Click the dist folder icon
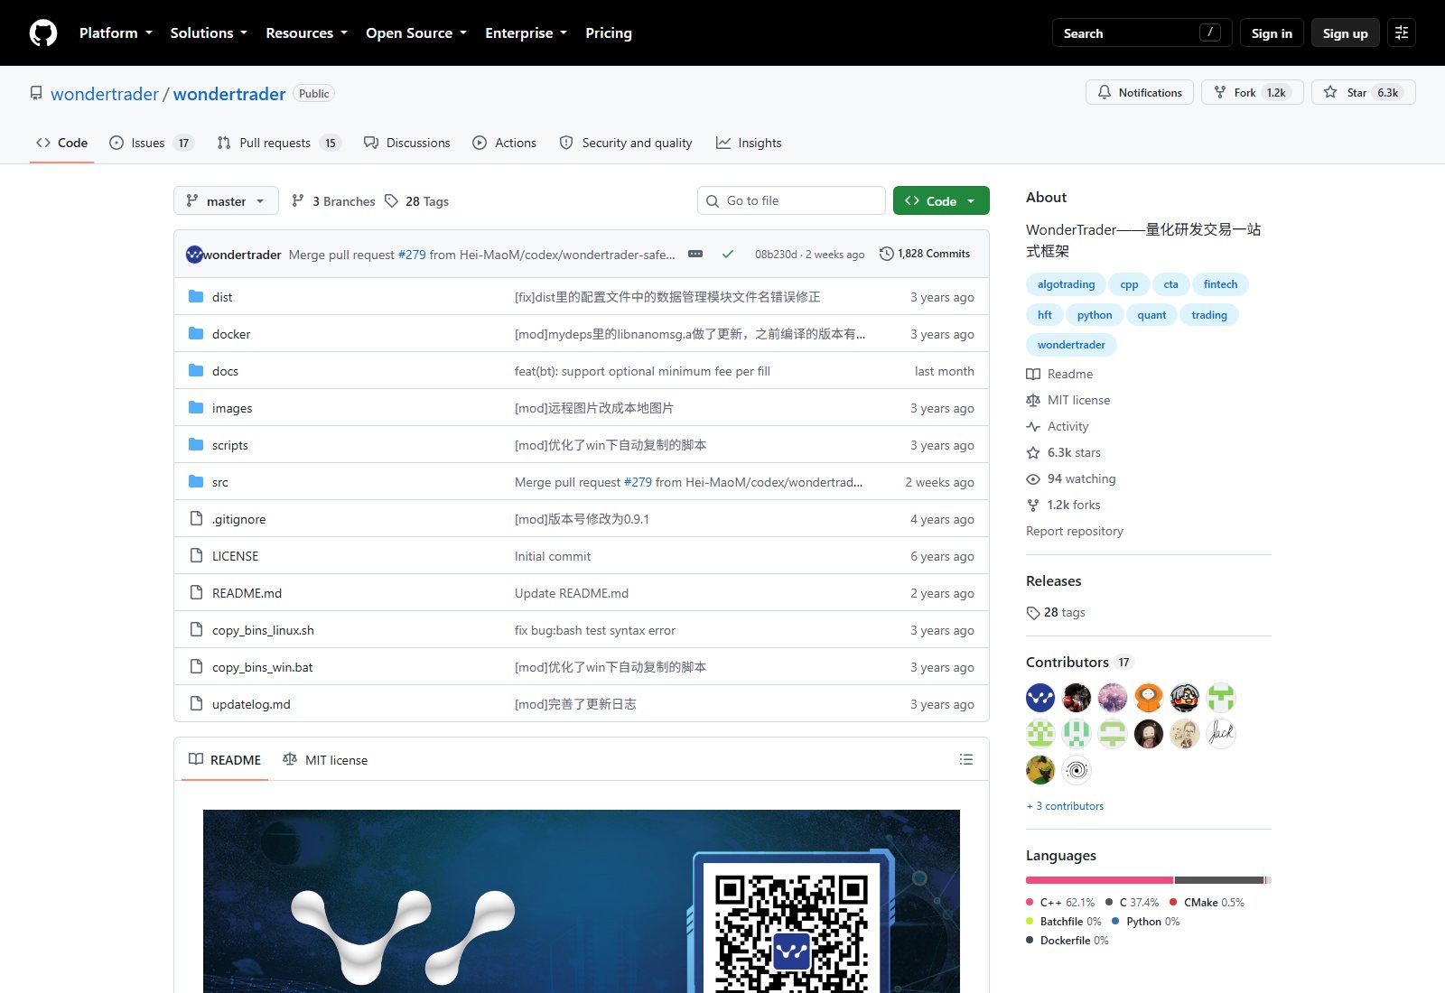Viewport: 1445px width, 993px height. click(x=196, y=296)
